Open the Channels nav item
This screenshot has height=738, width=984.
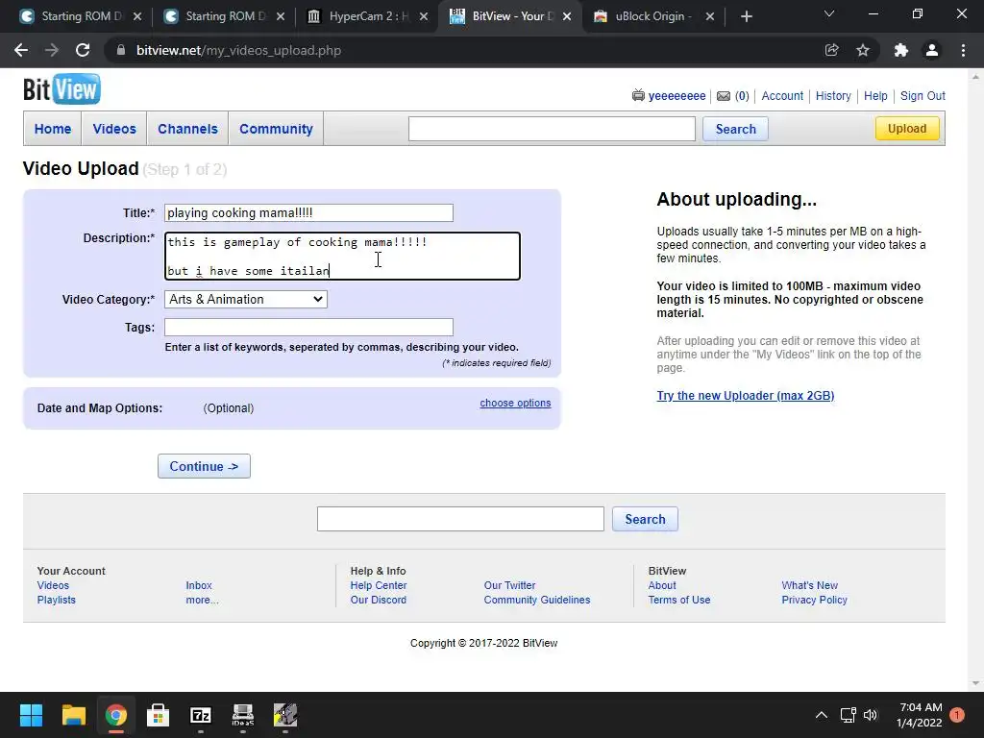(187, 129)
